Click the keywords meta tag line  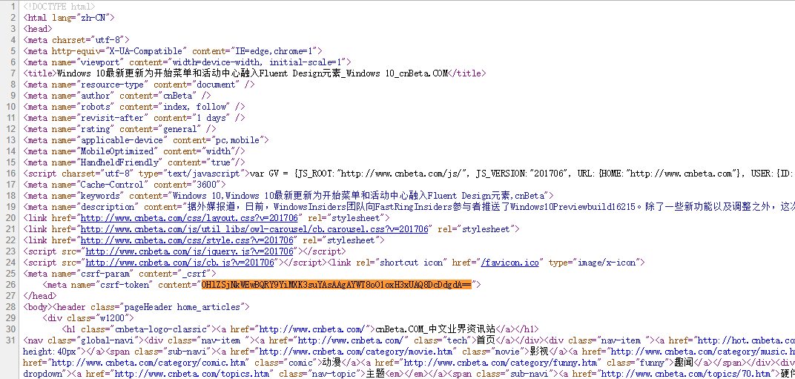(288, 196)
